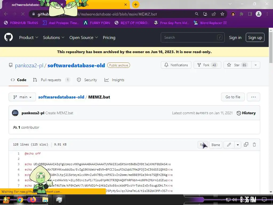This screenshot has width=273, height=205.
Task: Expand the Solutions menu
Action: tap(54, 37)
